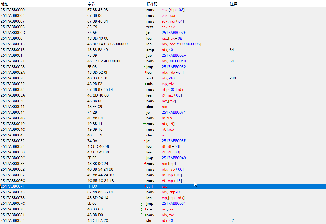
Task: Select lea r9,[r9+08] instruction
Action: coord(163,152)
